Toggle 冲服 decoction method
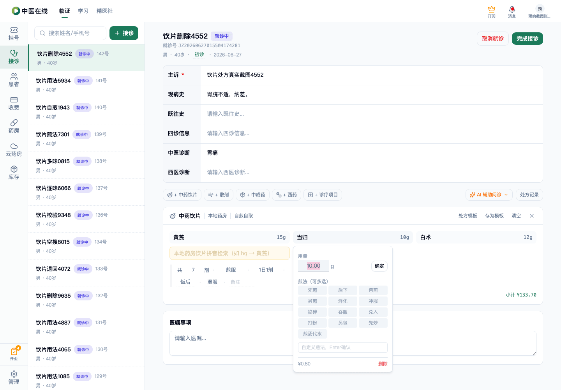This screenshot has width=561, height=390. [x=373, y=301]
